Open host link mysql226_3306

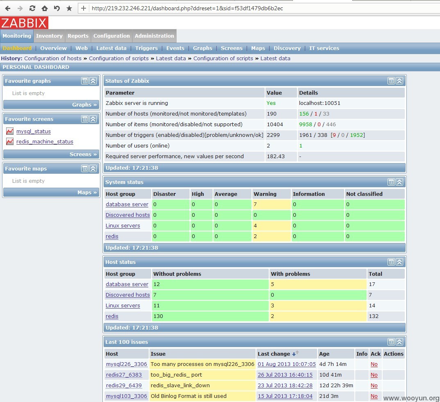pyautogui.click(x=127, y=364)
